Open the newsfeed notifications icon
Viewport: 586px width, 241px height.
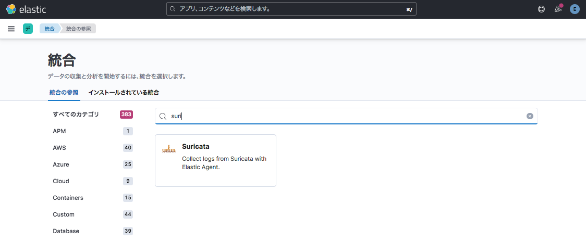558,9
